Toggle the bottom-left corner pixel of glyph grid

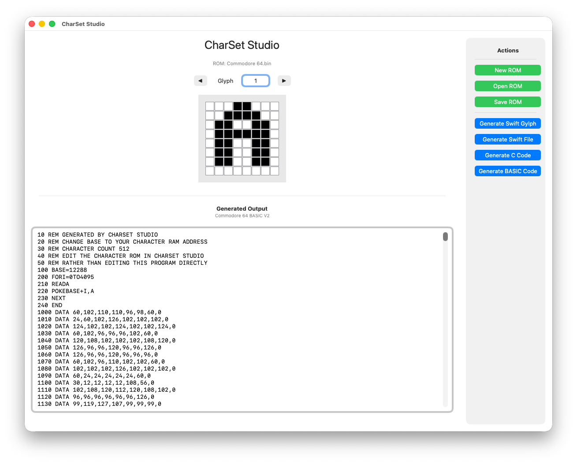[210, 171]
